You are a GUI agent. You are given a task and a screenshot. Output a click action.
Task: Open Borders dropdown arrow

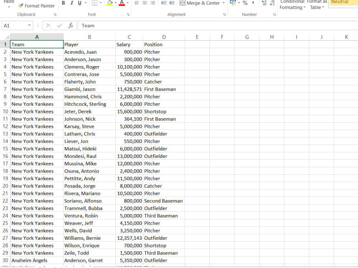pyautogui.click(x=101, y=3)
